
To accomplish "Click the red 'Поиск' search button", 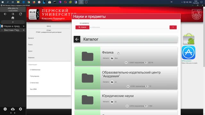I will pos(82,27).
